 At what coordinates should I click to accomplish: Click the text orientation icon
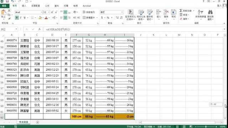pyautogui.click(x=75, y=12)
